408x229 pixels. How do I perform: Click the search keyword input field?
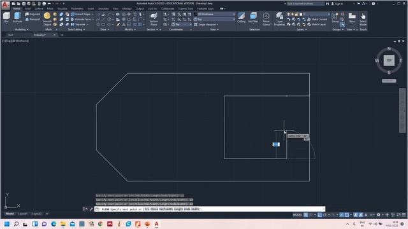tap(305, 4)
